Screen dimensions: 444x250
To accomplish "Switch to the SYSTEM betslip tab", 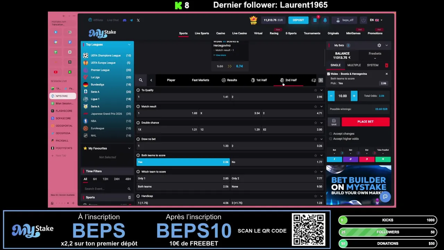I will [x=373, y=65].
